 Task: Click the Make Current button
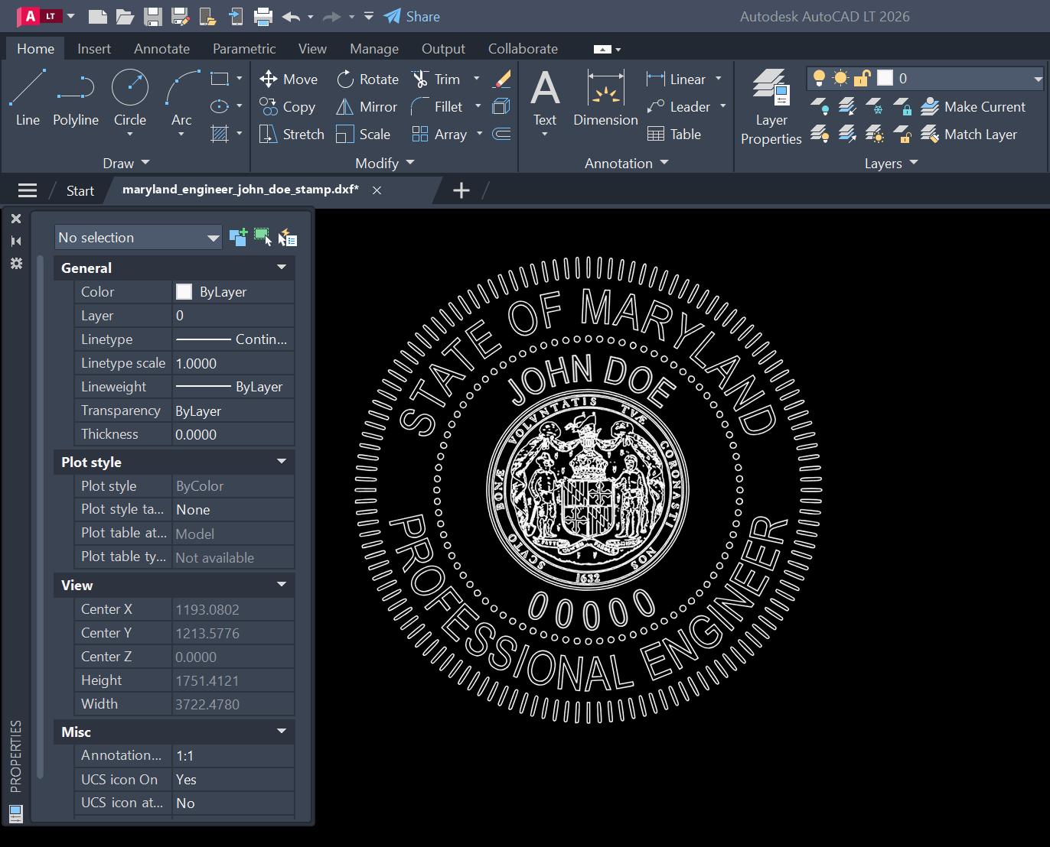(973, 106)
